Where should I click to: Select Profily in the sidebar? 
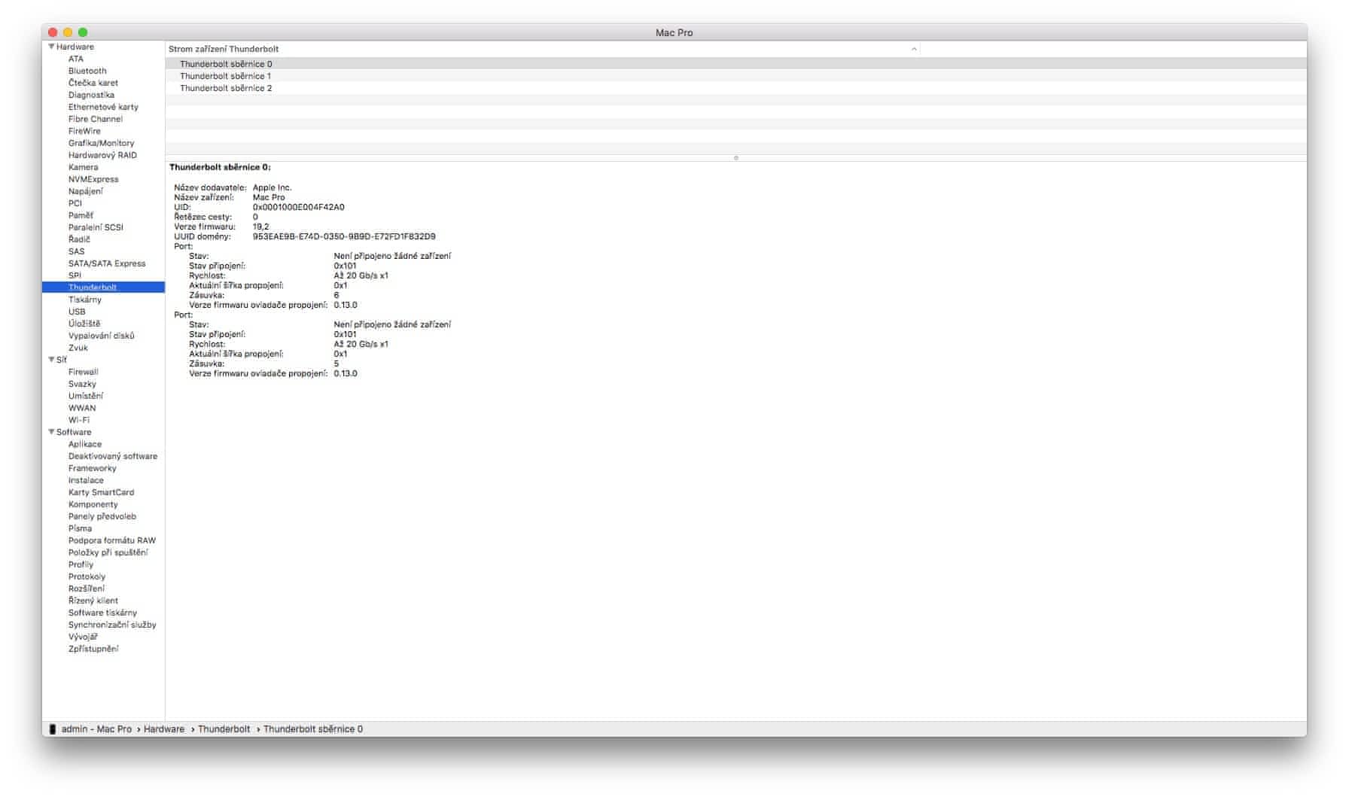click(x=81, y=564)
